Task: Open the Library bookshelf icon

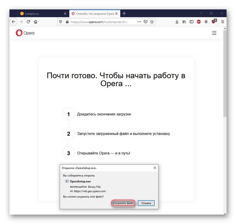Action: tap(184, 22)
